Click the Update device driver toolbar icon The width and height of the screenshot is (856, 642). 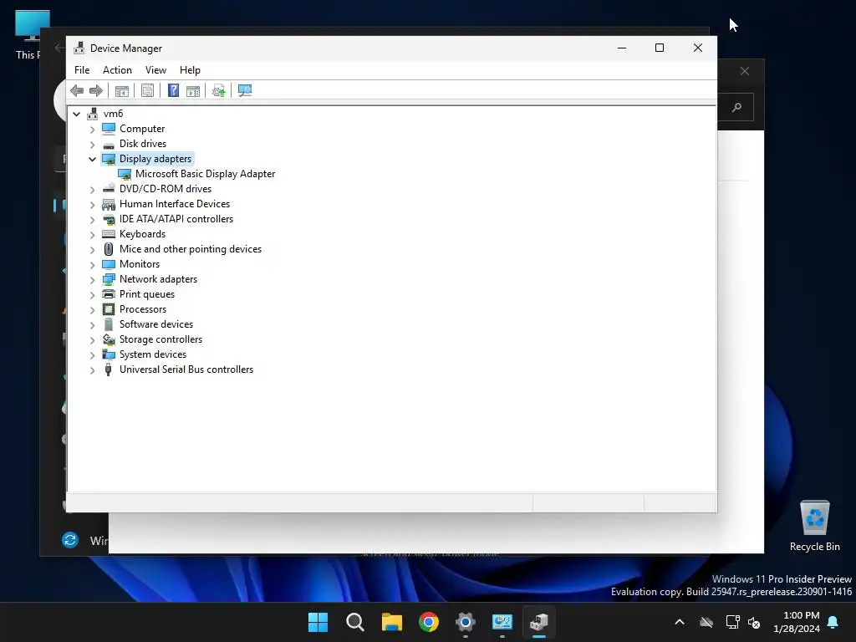click(x=218, y=90)
